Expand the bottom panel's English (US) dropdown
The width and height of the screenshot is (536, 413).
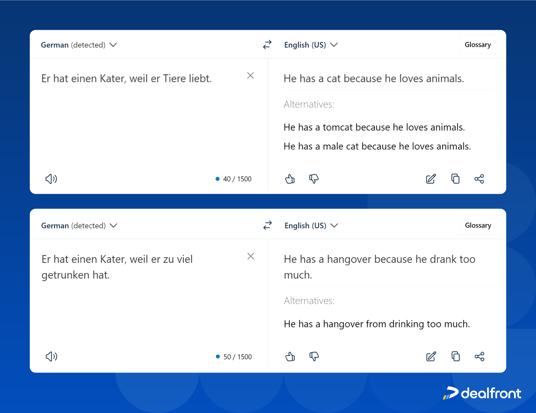pyautogui.click(x=311, y=225)
